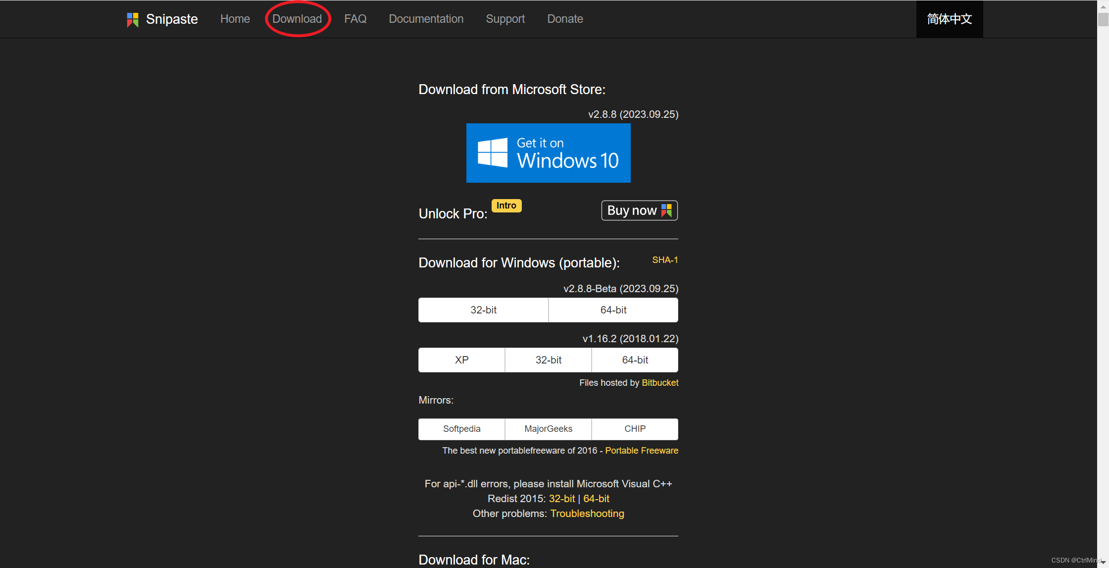Open the Donate page

pyautogui.click(x=565, y=19)
